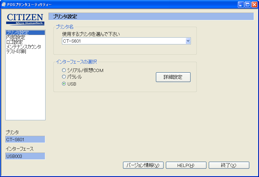Image resolution: width=259 pixels, height=177 pixels.
Task: Click 使用するプリンタを選んで下さい label
Action: pos(91,34)
